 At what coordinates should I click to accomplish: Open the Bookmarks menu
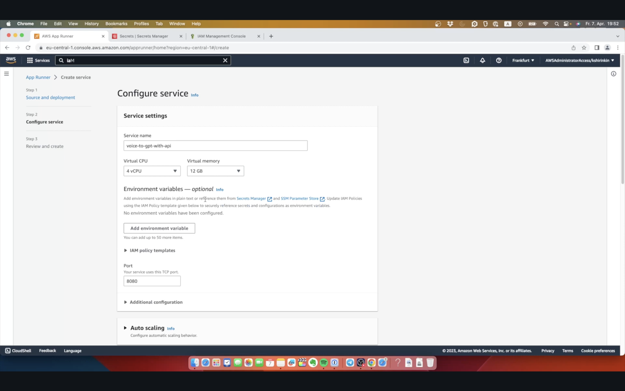point(116,24)
